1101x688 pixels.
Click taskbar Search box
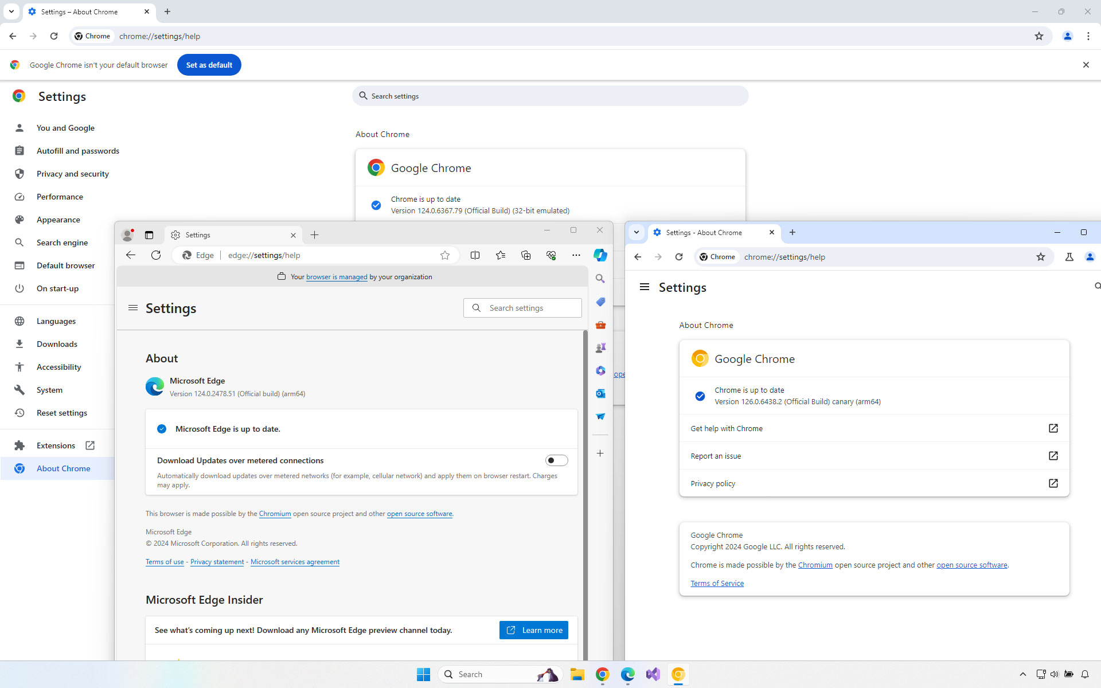click(x=501, y=674)
